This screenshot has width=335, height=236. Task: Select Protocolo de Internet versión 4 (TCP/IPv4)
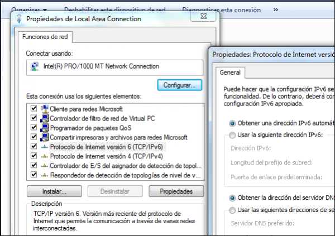click(x=107, y=156)
